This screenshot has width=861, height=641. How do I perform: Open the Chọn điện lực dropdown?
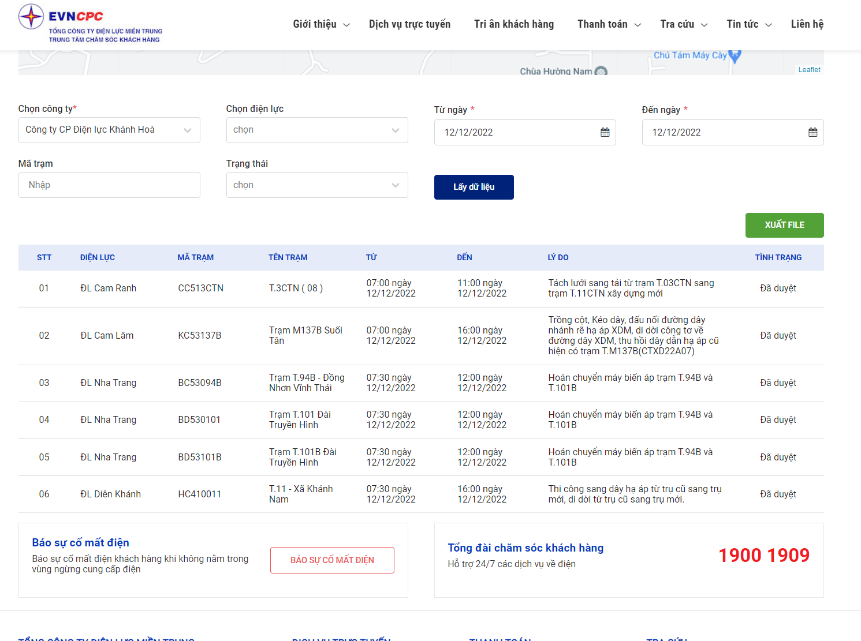316,130
